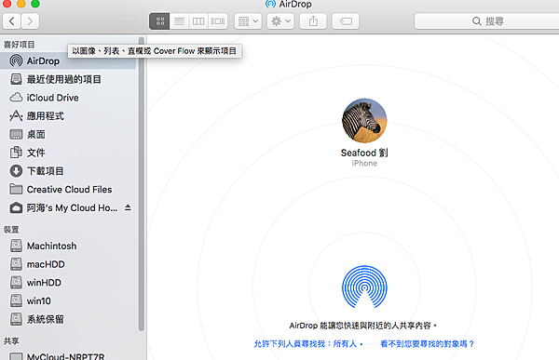Click the iPhone device label
Viewport: 559px width, 360px height.
click(364, 163)
